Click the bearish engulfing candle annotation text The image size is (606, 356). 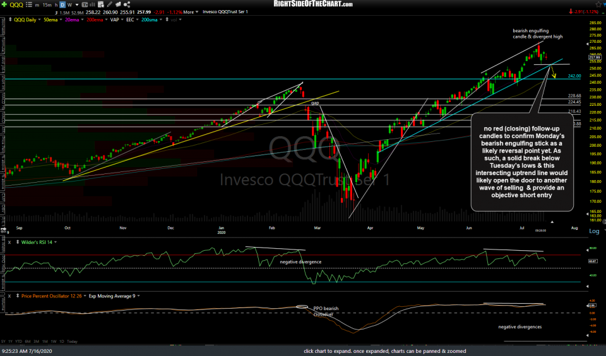point(538,33)
